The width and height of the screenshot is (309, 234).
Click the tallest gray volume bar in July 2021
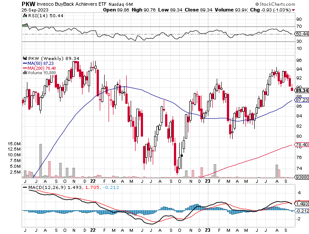(x=41, y=161)
